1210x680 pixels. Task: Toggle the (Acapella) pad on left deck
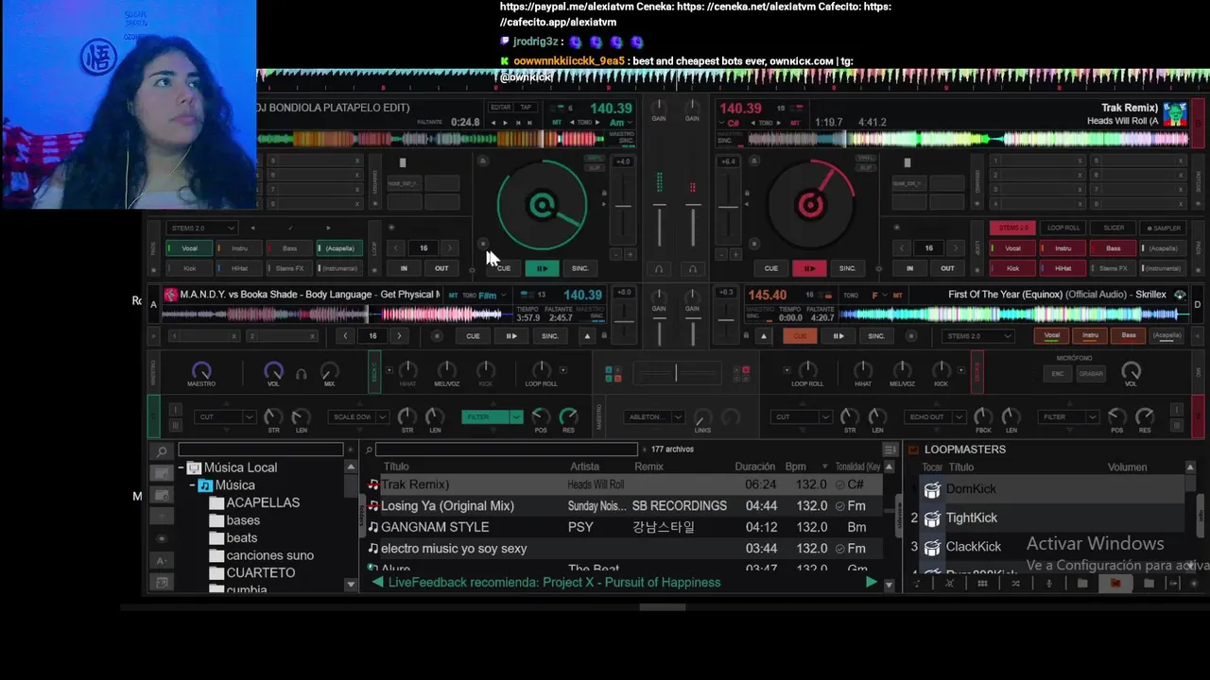339,248
